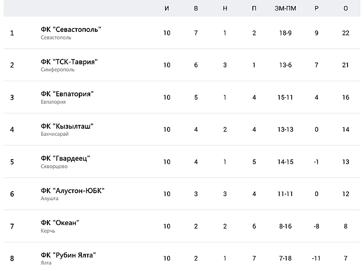This screenshot has height=271, width=364.
Task: Click the ФК "Евпатория" team name
Action: point(67,94)
